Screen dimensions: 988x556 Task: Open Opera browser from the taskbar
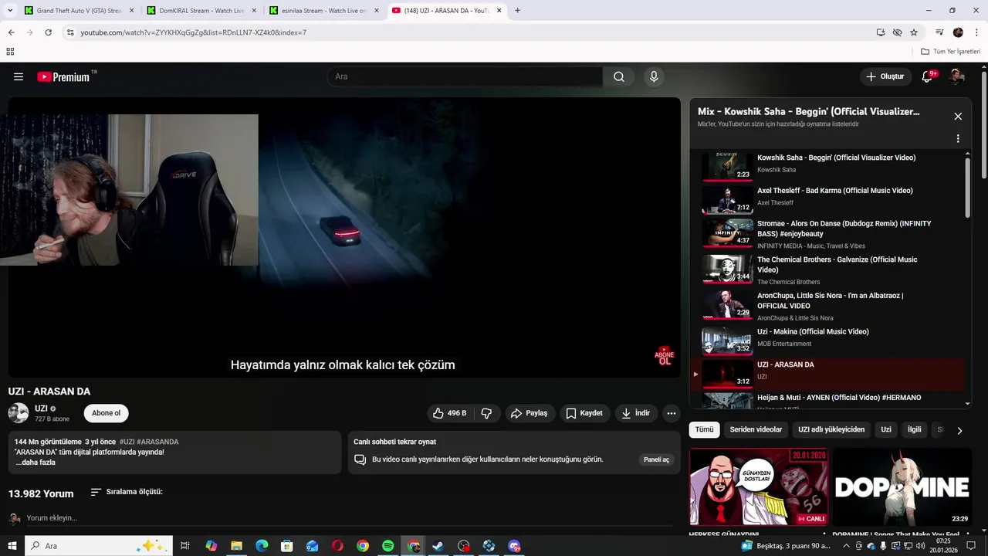click(337, 546)
